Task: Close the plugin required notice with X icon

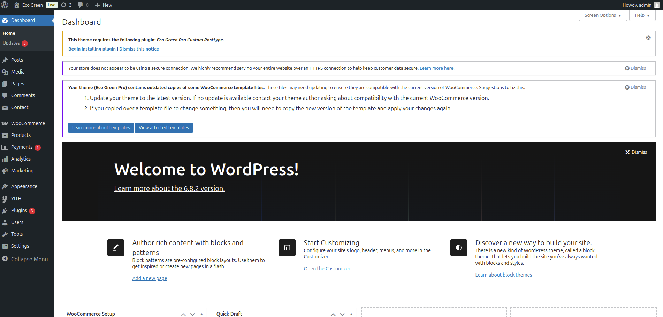Action: tap(648, 38)
